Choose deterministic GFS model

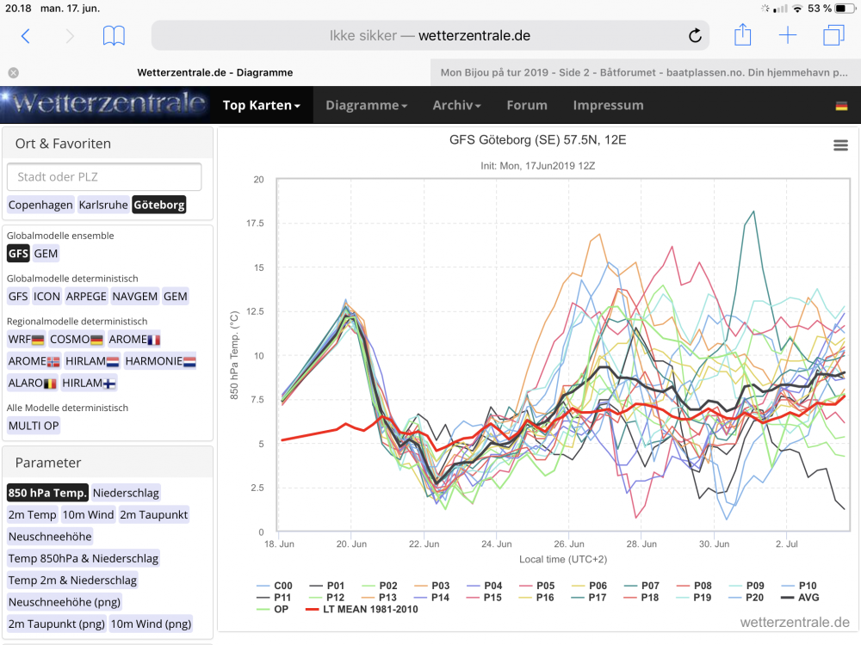[x=18, y=296]
